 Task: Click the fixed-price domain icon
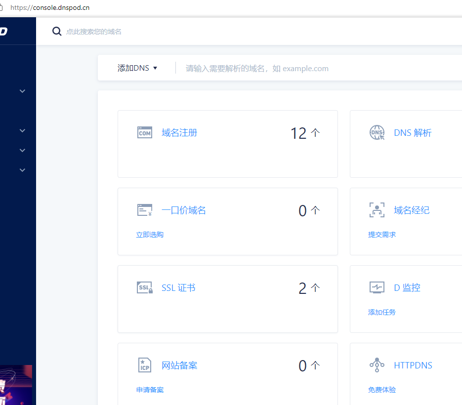pos(145,210)
